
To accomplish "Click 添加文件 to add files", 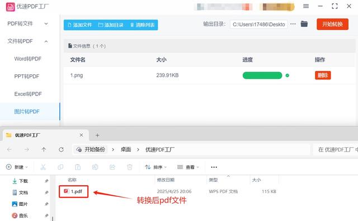I will pyautogui.click(x=79, y=25).
